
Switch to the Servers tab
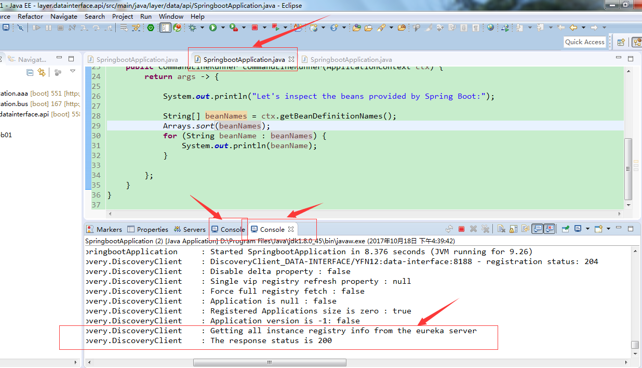pos(190,229)
